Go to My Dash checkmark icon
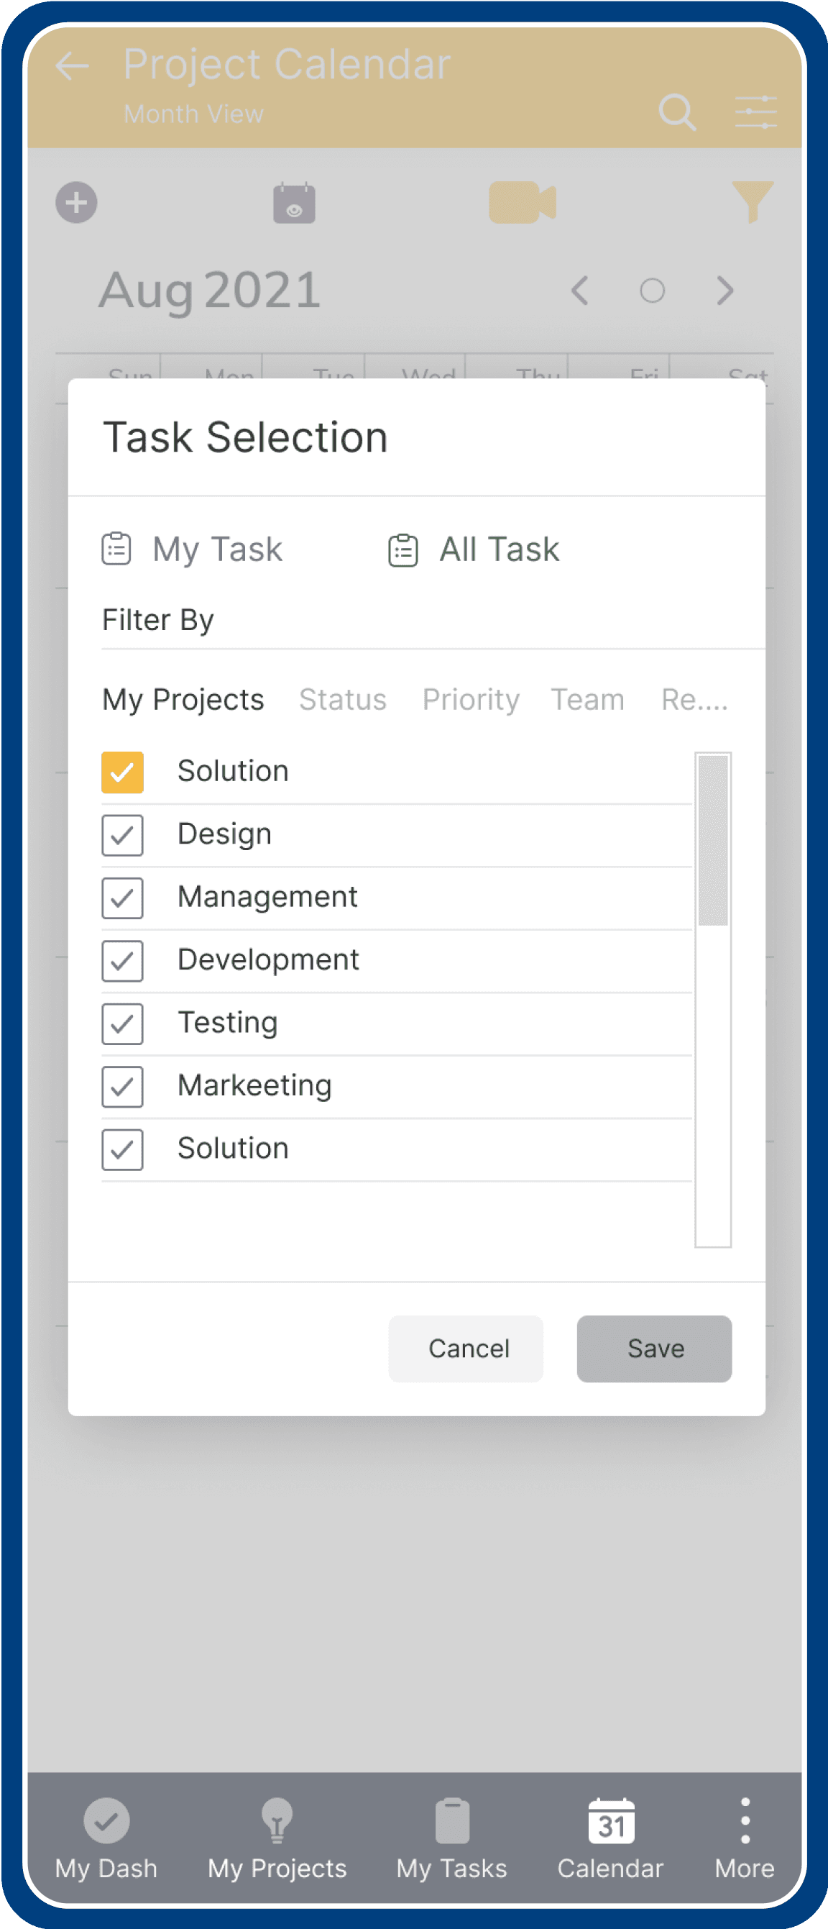Screen dimensions: 828x1929 coord(106,1820)
